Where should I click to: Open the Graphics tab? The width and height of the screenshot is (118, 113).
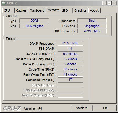[81, 10]
